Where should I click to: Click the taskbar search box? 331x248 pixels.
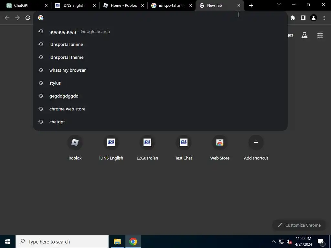(x=62, y=242)
